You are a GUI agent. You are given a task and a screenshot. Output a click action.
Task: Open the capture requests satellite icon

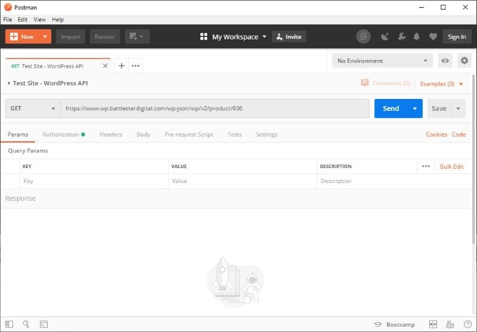pyautogui.click(x=385, y=36)
